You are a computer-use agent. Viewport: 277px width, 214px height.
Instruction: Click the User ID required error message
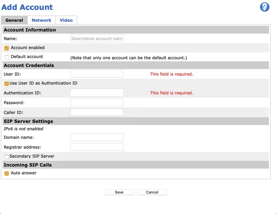(171, 74)
